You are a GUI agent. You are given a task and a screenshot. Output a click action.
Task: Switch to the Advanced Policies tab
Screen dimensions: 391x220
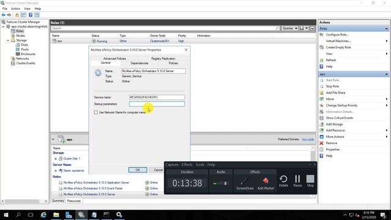pos(115,59)
